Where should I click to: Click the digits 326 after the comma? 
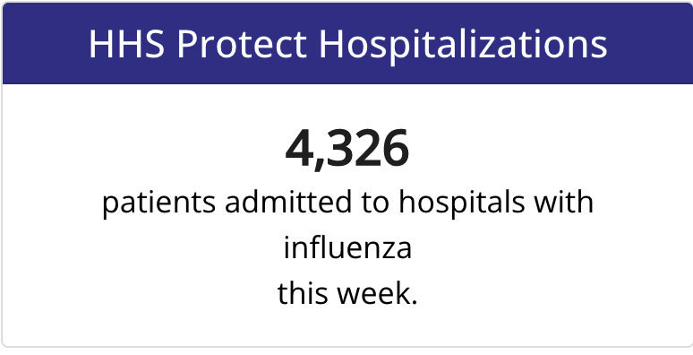(369, 148)
